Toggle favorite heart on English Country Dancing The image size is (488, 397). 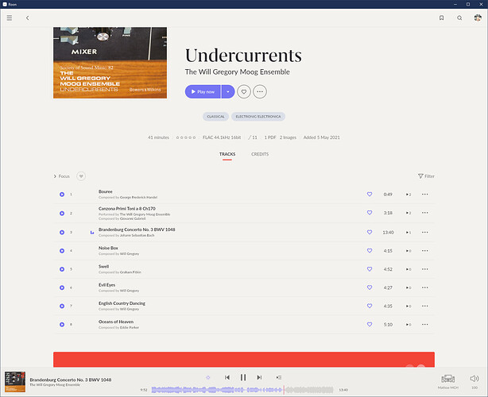370,306
